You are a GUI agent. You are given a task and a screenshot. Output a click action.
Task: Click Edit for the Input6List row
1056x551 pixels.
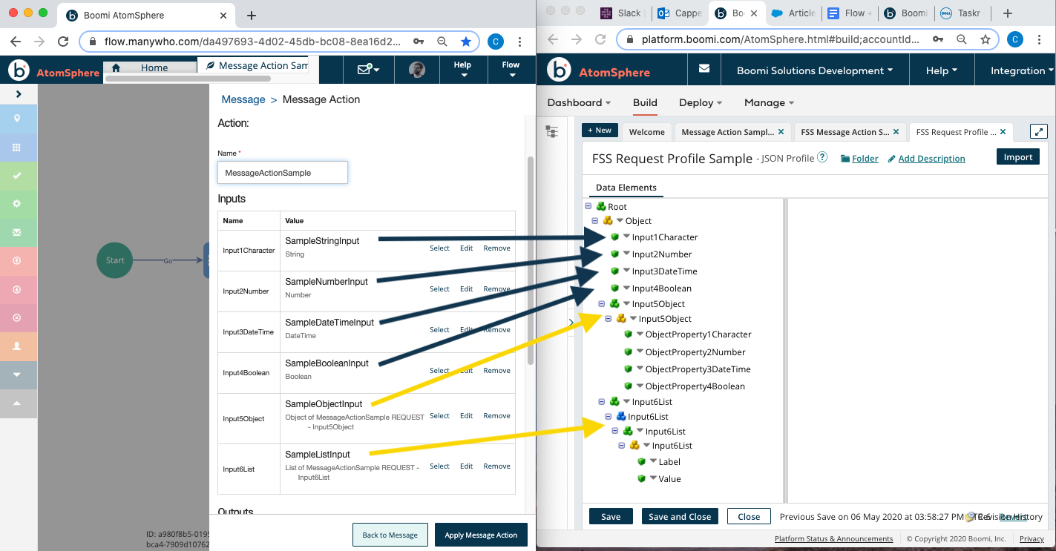coord(466,466)
